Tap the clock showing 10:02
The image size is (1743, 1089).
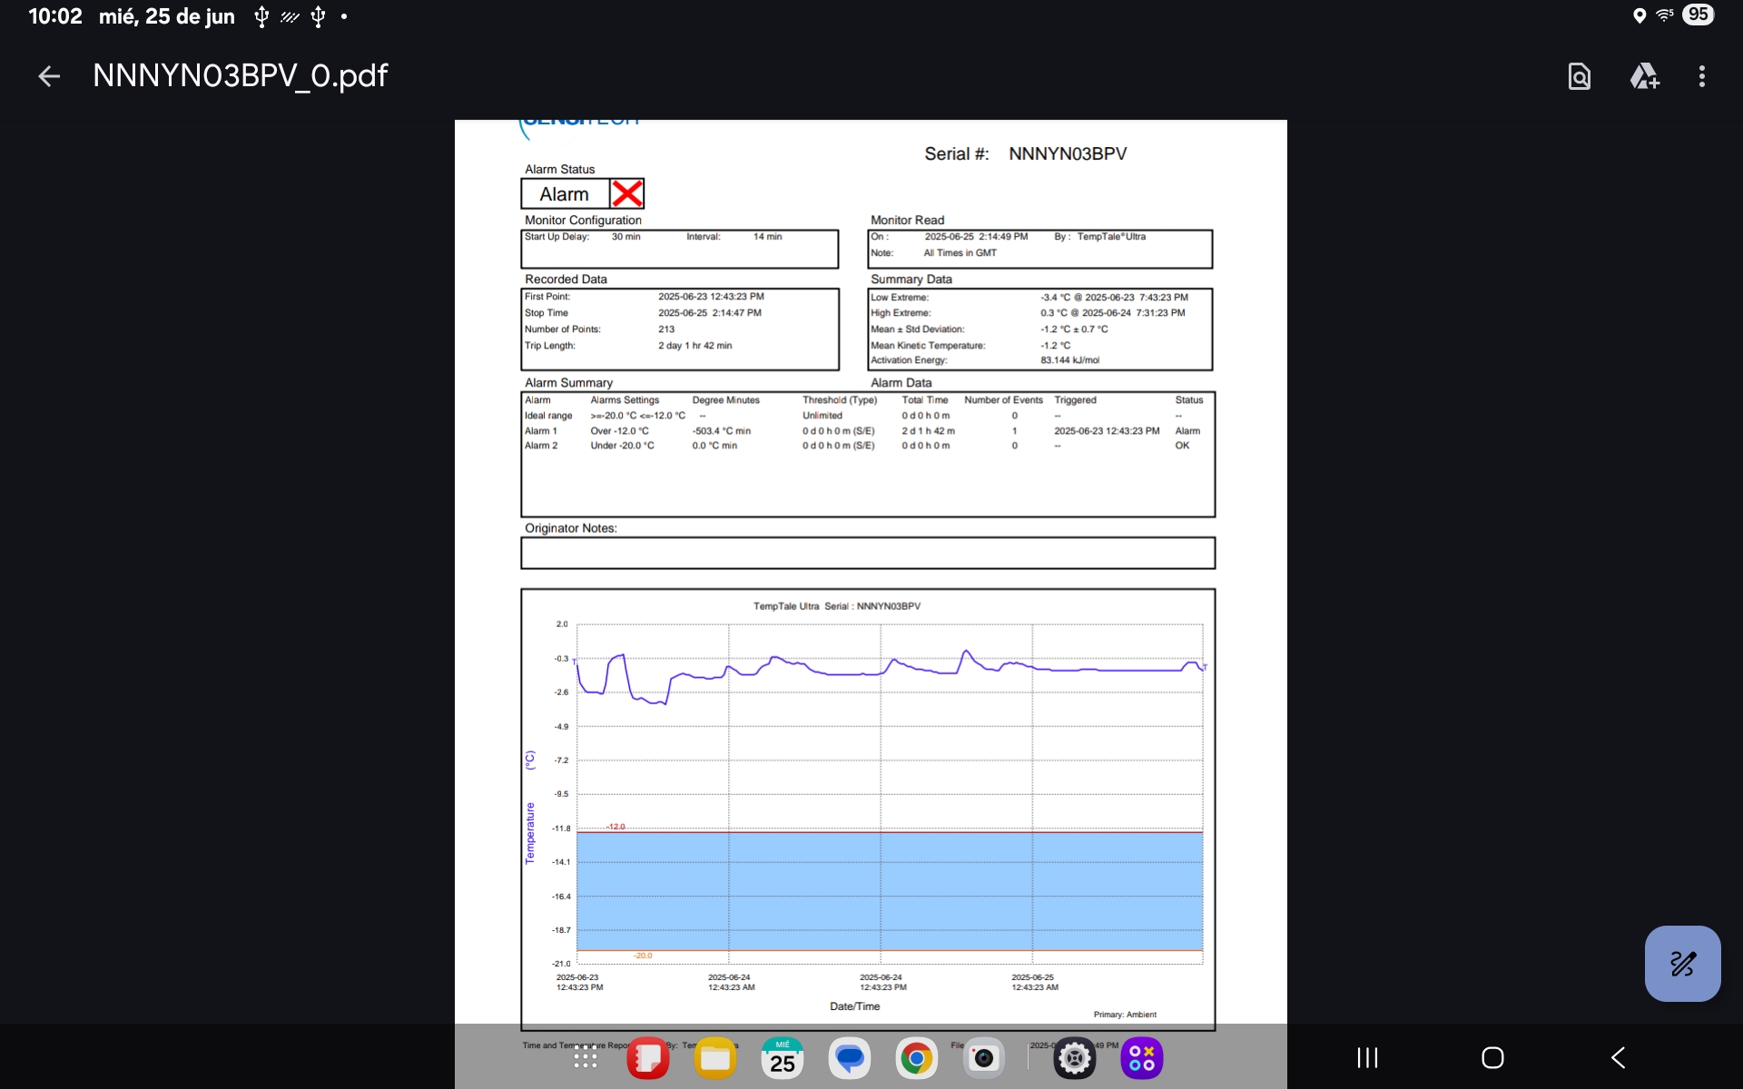pyautogui.click(x=55, y=16)
